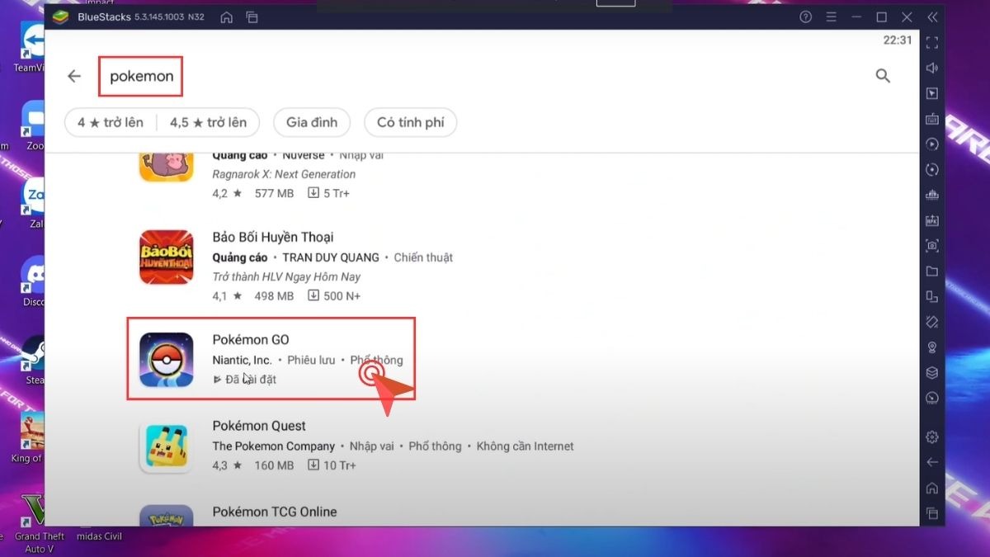
Task: Go to BlueStacks home via title bar icon
Action: (x=226, y=17)
